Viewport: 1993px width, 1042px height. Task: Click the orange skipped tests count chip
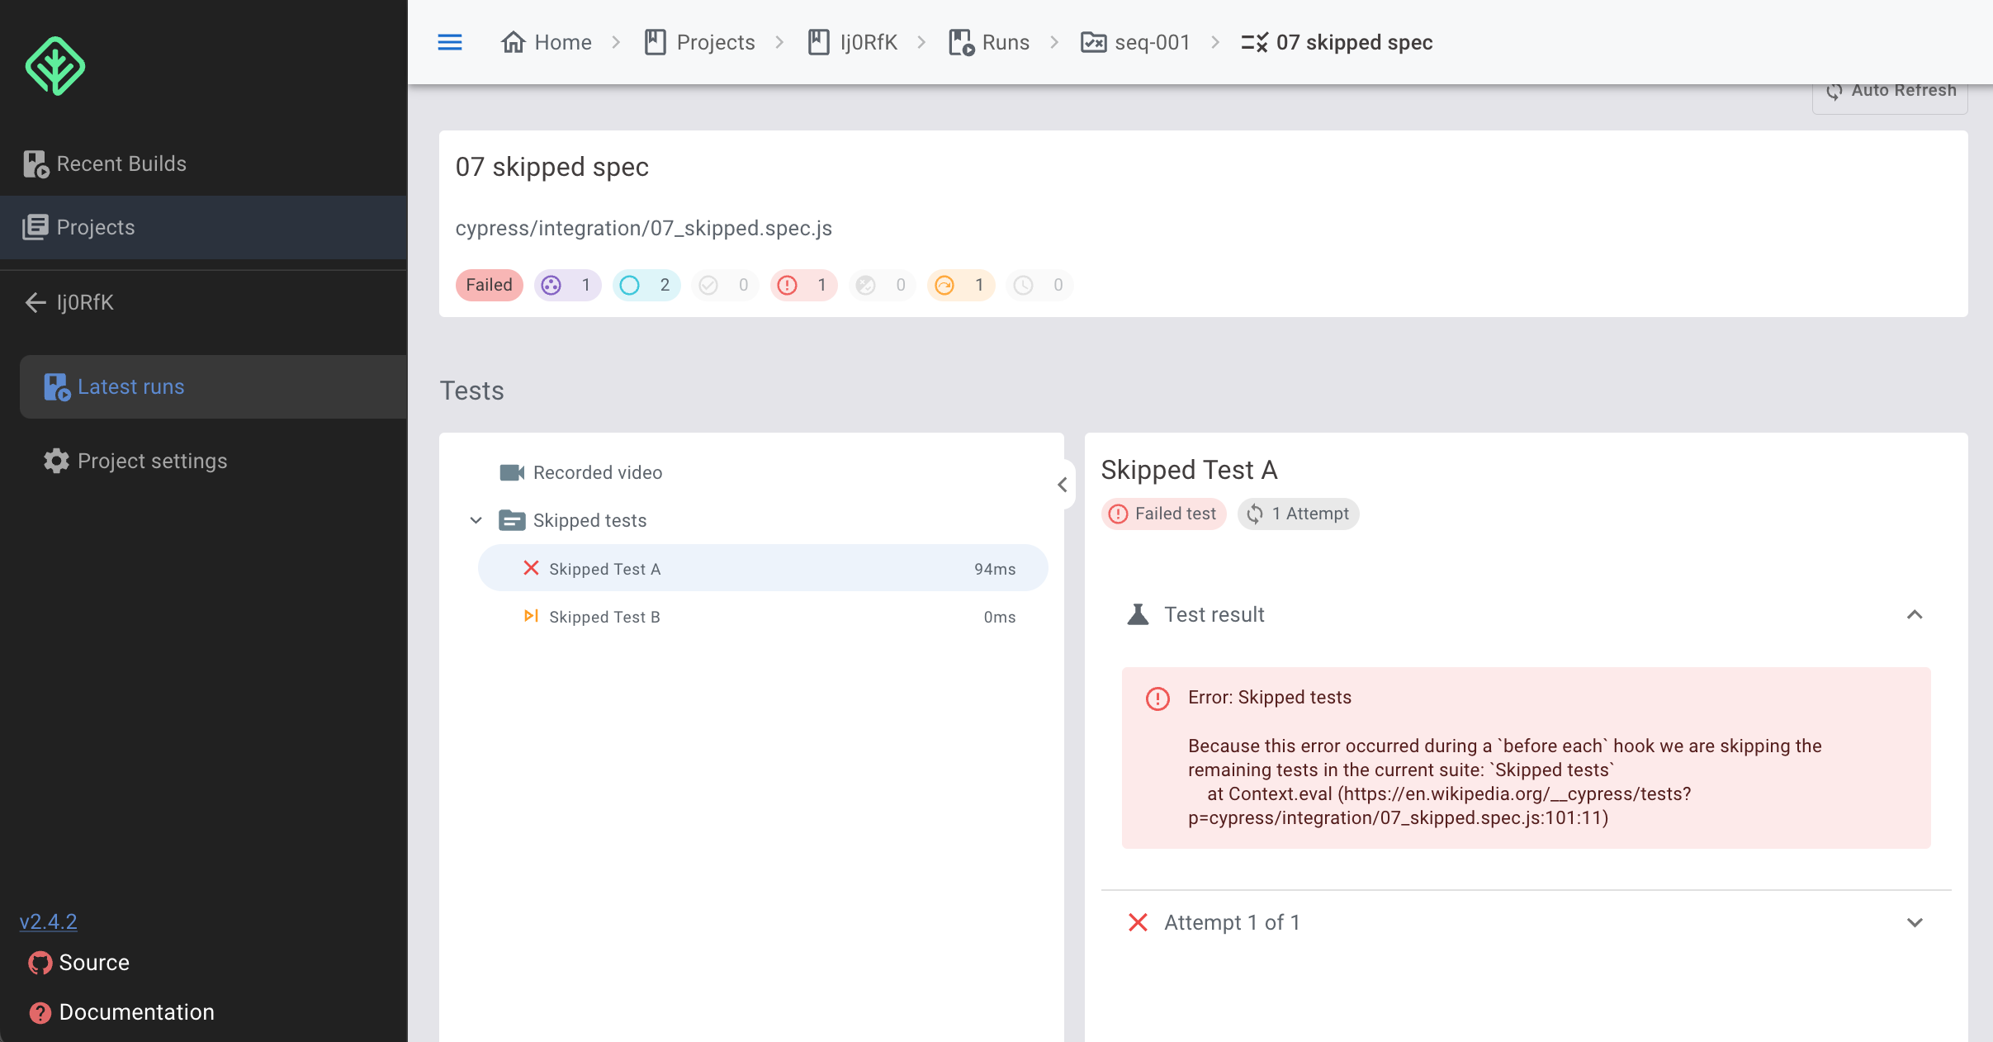(960, 285)
